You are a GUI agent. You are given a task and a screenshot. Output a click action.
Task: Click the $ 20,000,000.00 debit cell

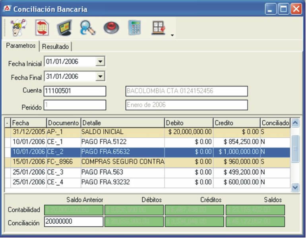click(189, 132)
